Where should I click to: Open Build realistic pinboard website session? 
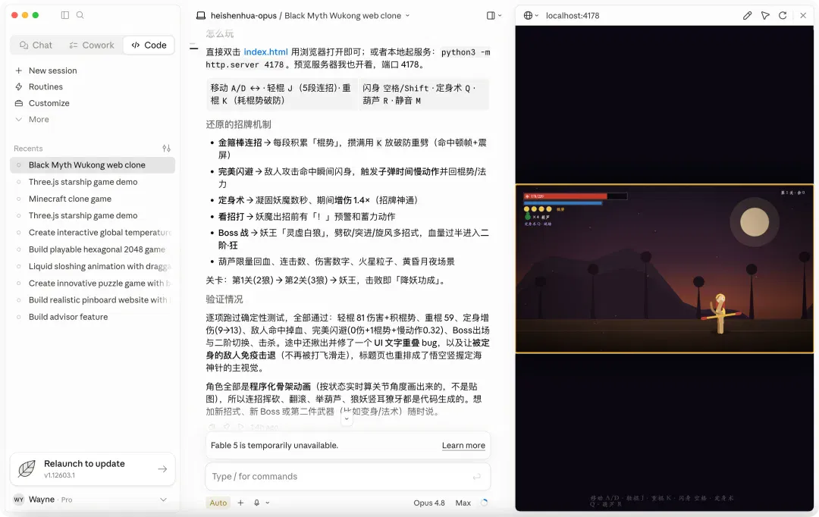click(93, 299)
